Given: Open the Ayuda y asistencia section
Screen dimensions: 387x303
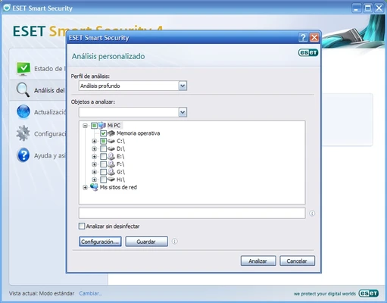Looking at the screenshot, I should tap(39, 155).
